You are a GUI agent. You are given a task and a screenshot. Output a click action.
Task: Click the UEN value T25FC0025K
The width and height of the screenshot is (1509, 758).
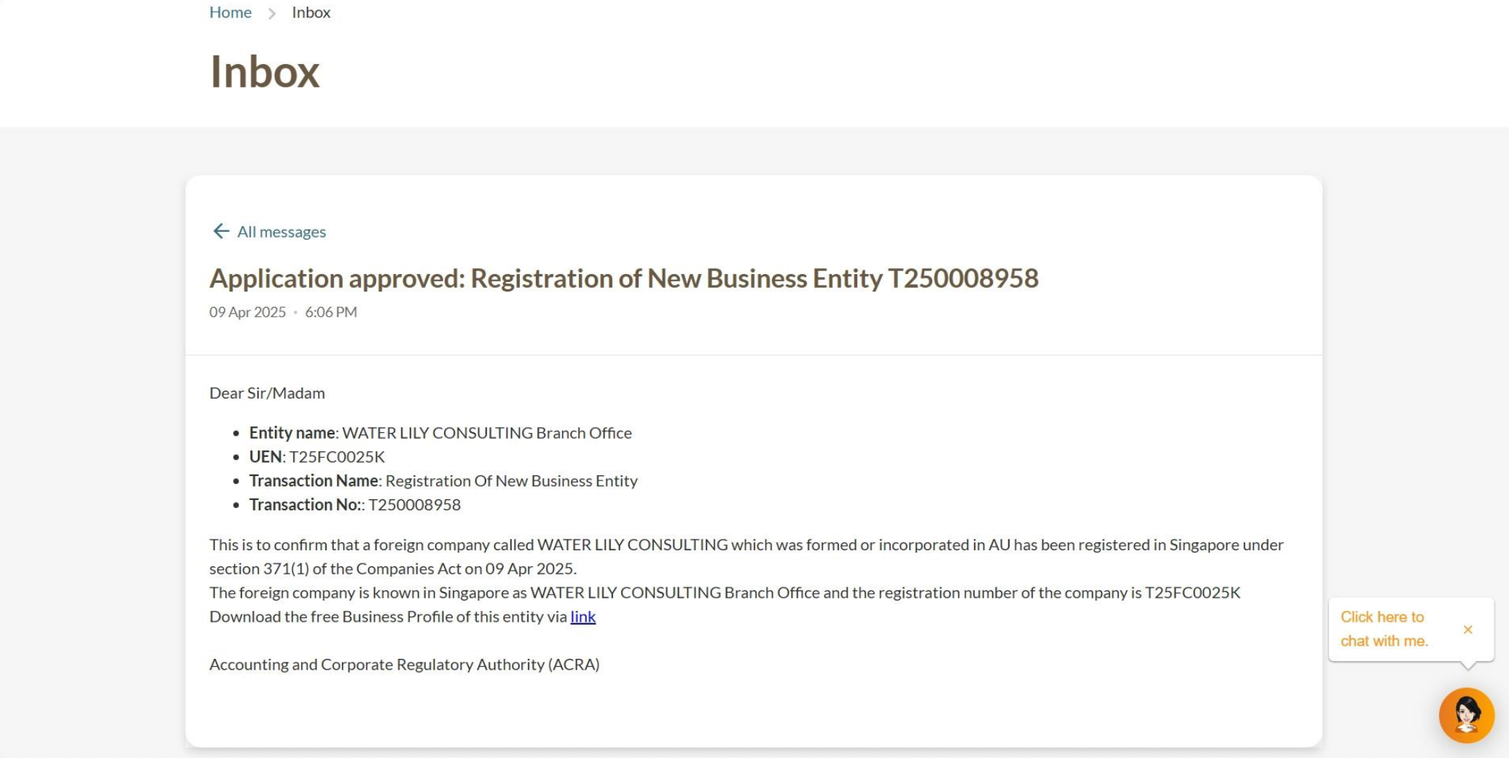point(336,456)
